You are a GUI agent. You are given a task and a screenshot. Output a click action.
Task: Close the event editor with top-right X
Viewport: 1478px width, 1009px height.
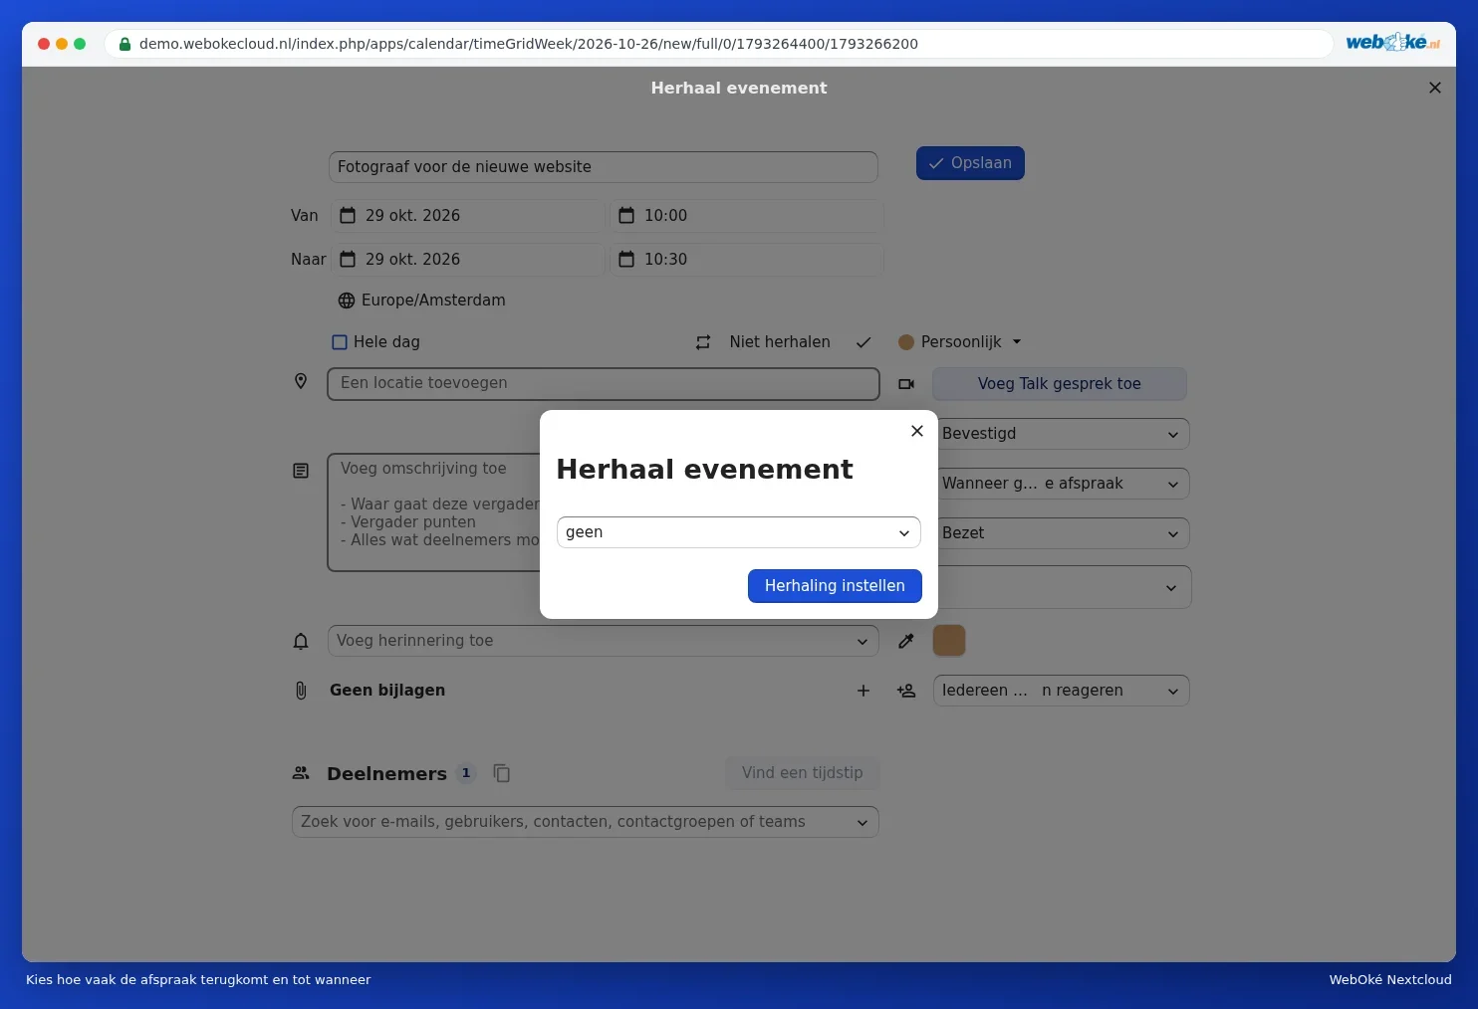(x=1435, y=88)
